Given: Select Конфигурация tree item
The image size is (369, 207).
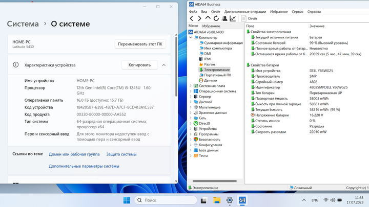Looking at the screenshot, I should coord(208,145).
